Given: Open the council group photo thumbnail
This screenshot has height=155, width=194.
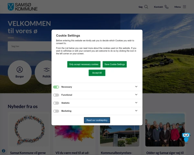Looking at the screenshot, I should 165,130.
